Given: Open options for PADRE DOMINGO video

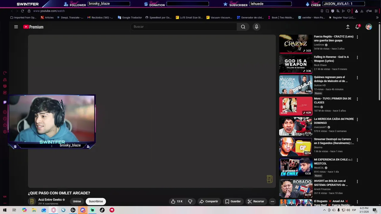Looking at the screenshot, I should 357,119.
